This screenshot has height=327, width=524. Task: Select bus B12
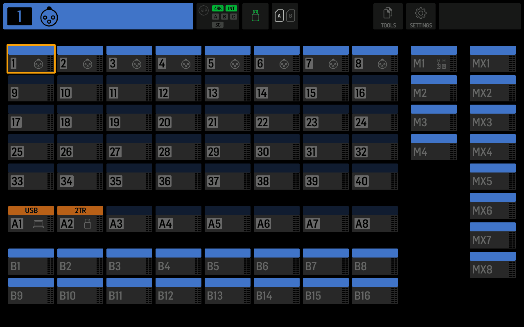tap(178, 291)
